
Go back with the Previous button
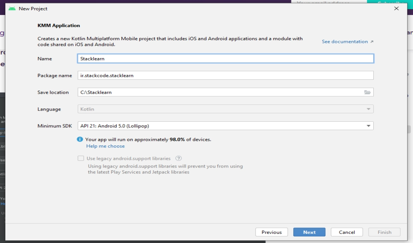point(272,232)
